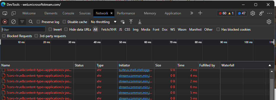Open the feedback/experiments people icon
The image size is (276, 100).
(261, 13)
